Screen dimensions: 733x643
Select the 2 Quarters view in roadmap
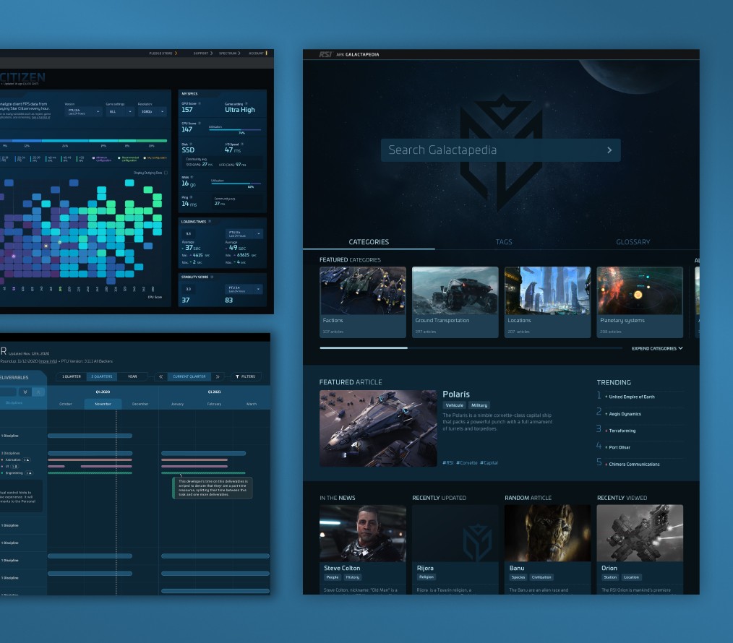(101, 376)
